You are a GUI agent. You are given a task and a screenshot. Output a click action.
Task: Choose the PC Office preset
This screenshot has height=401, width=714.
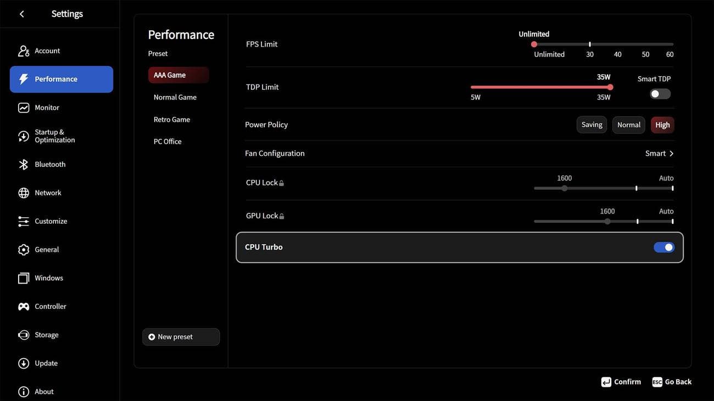[x=168, y=142]
